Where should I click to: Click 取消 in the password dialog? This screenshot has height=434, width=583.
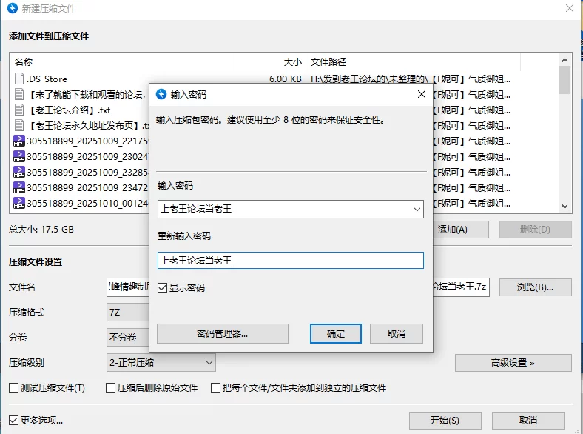click(397, 333)
